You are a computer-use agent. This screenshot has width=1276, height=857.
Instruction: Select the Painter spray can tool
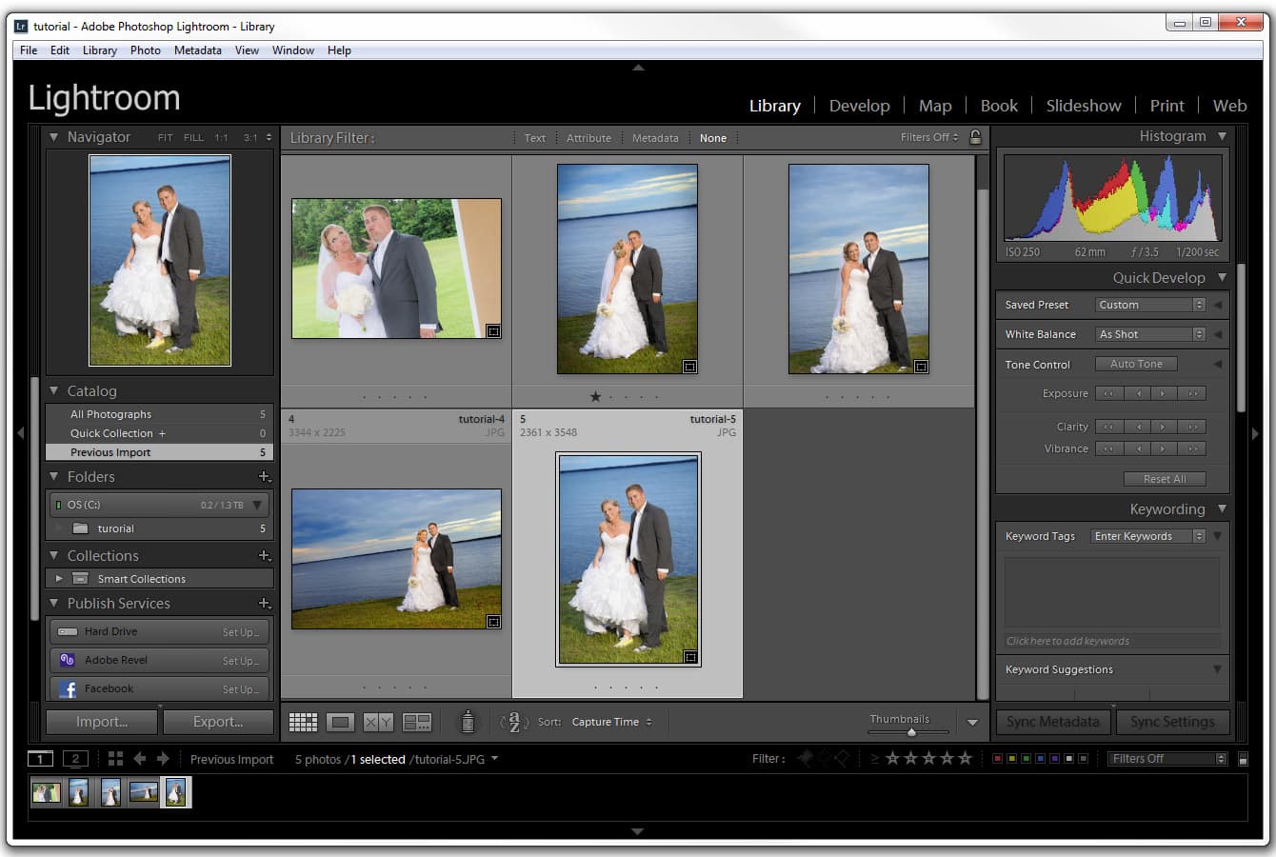click(469, 721)
